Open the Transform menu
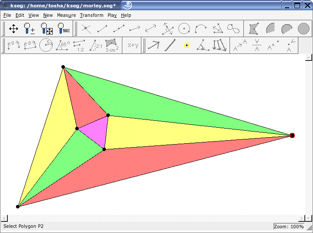 point(92,15)
